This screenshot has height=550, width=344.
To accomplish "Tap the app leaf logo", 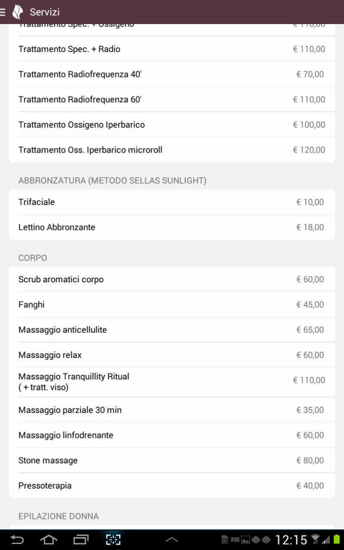I will pos(18,12).
